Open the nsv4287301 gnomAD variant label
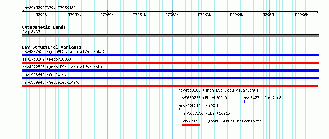 223,121
